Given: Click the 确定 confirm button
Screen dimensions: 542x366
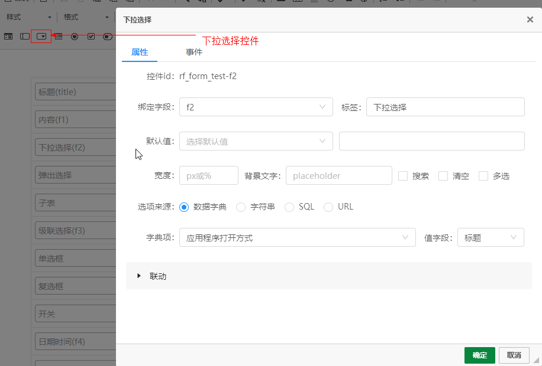Looking at the screenshot, I should tap(480, 355).
